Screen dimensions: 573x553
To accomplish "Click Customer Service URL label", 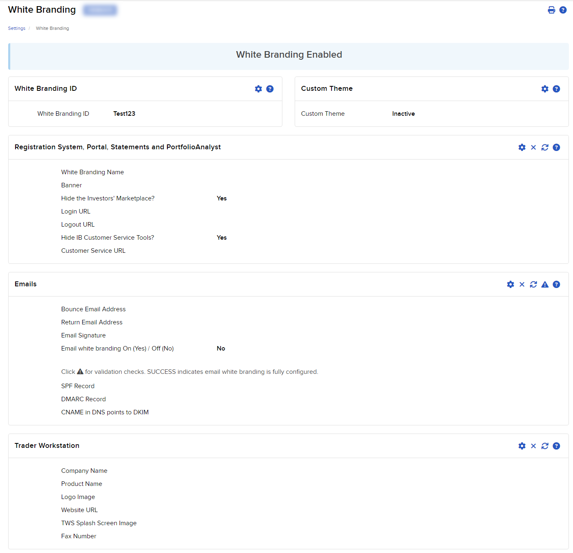I will [x=93, y=251].
